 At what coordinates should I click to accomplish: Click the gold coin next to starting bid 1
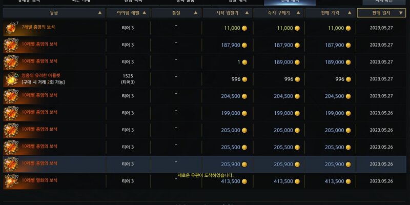pyautogui.click(x=244, y=62)
